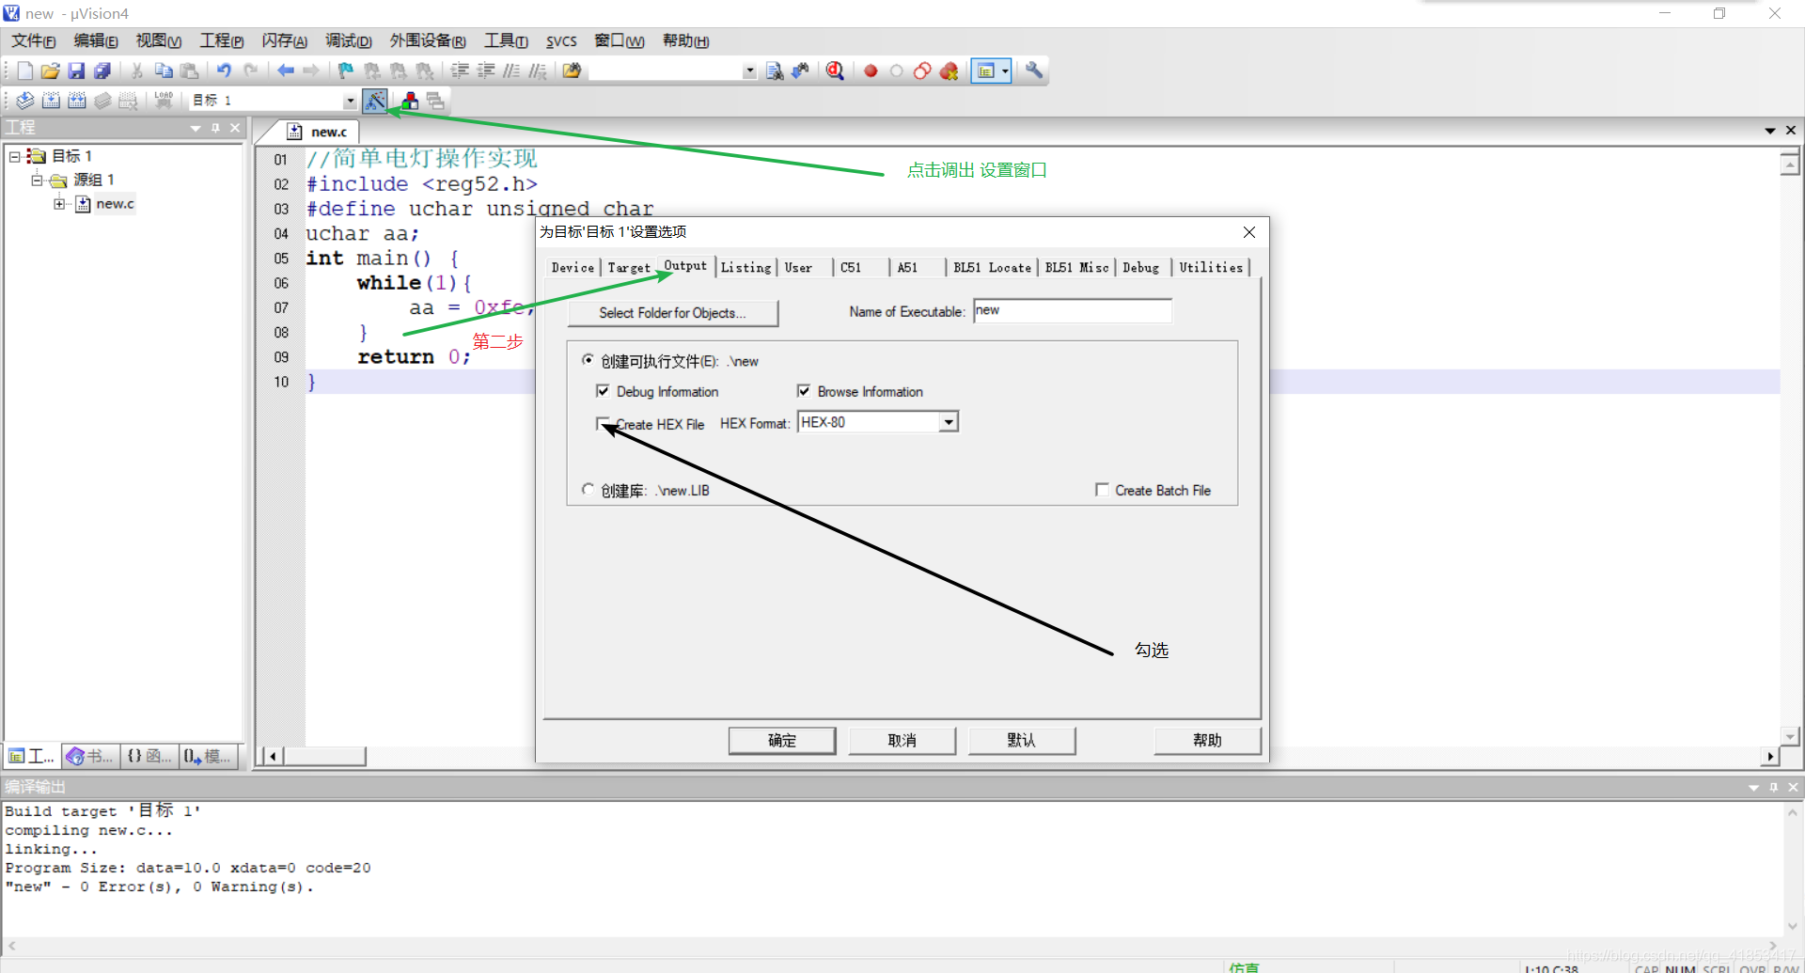Expand the new.c file node

pos(59,203)
